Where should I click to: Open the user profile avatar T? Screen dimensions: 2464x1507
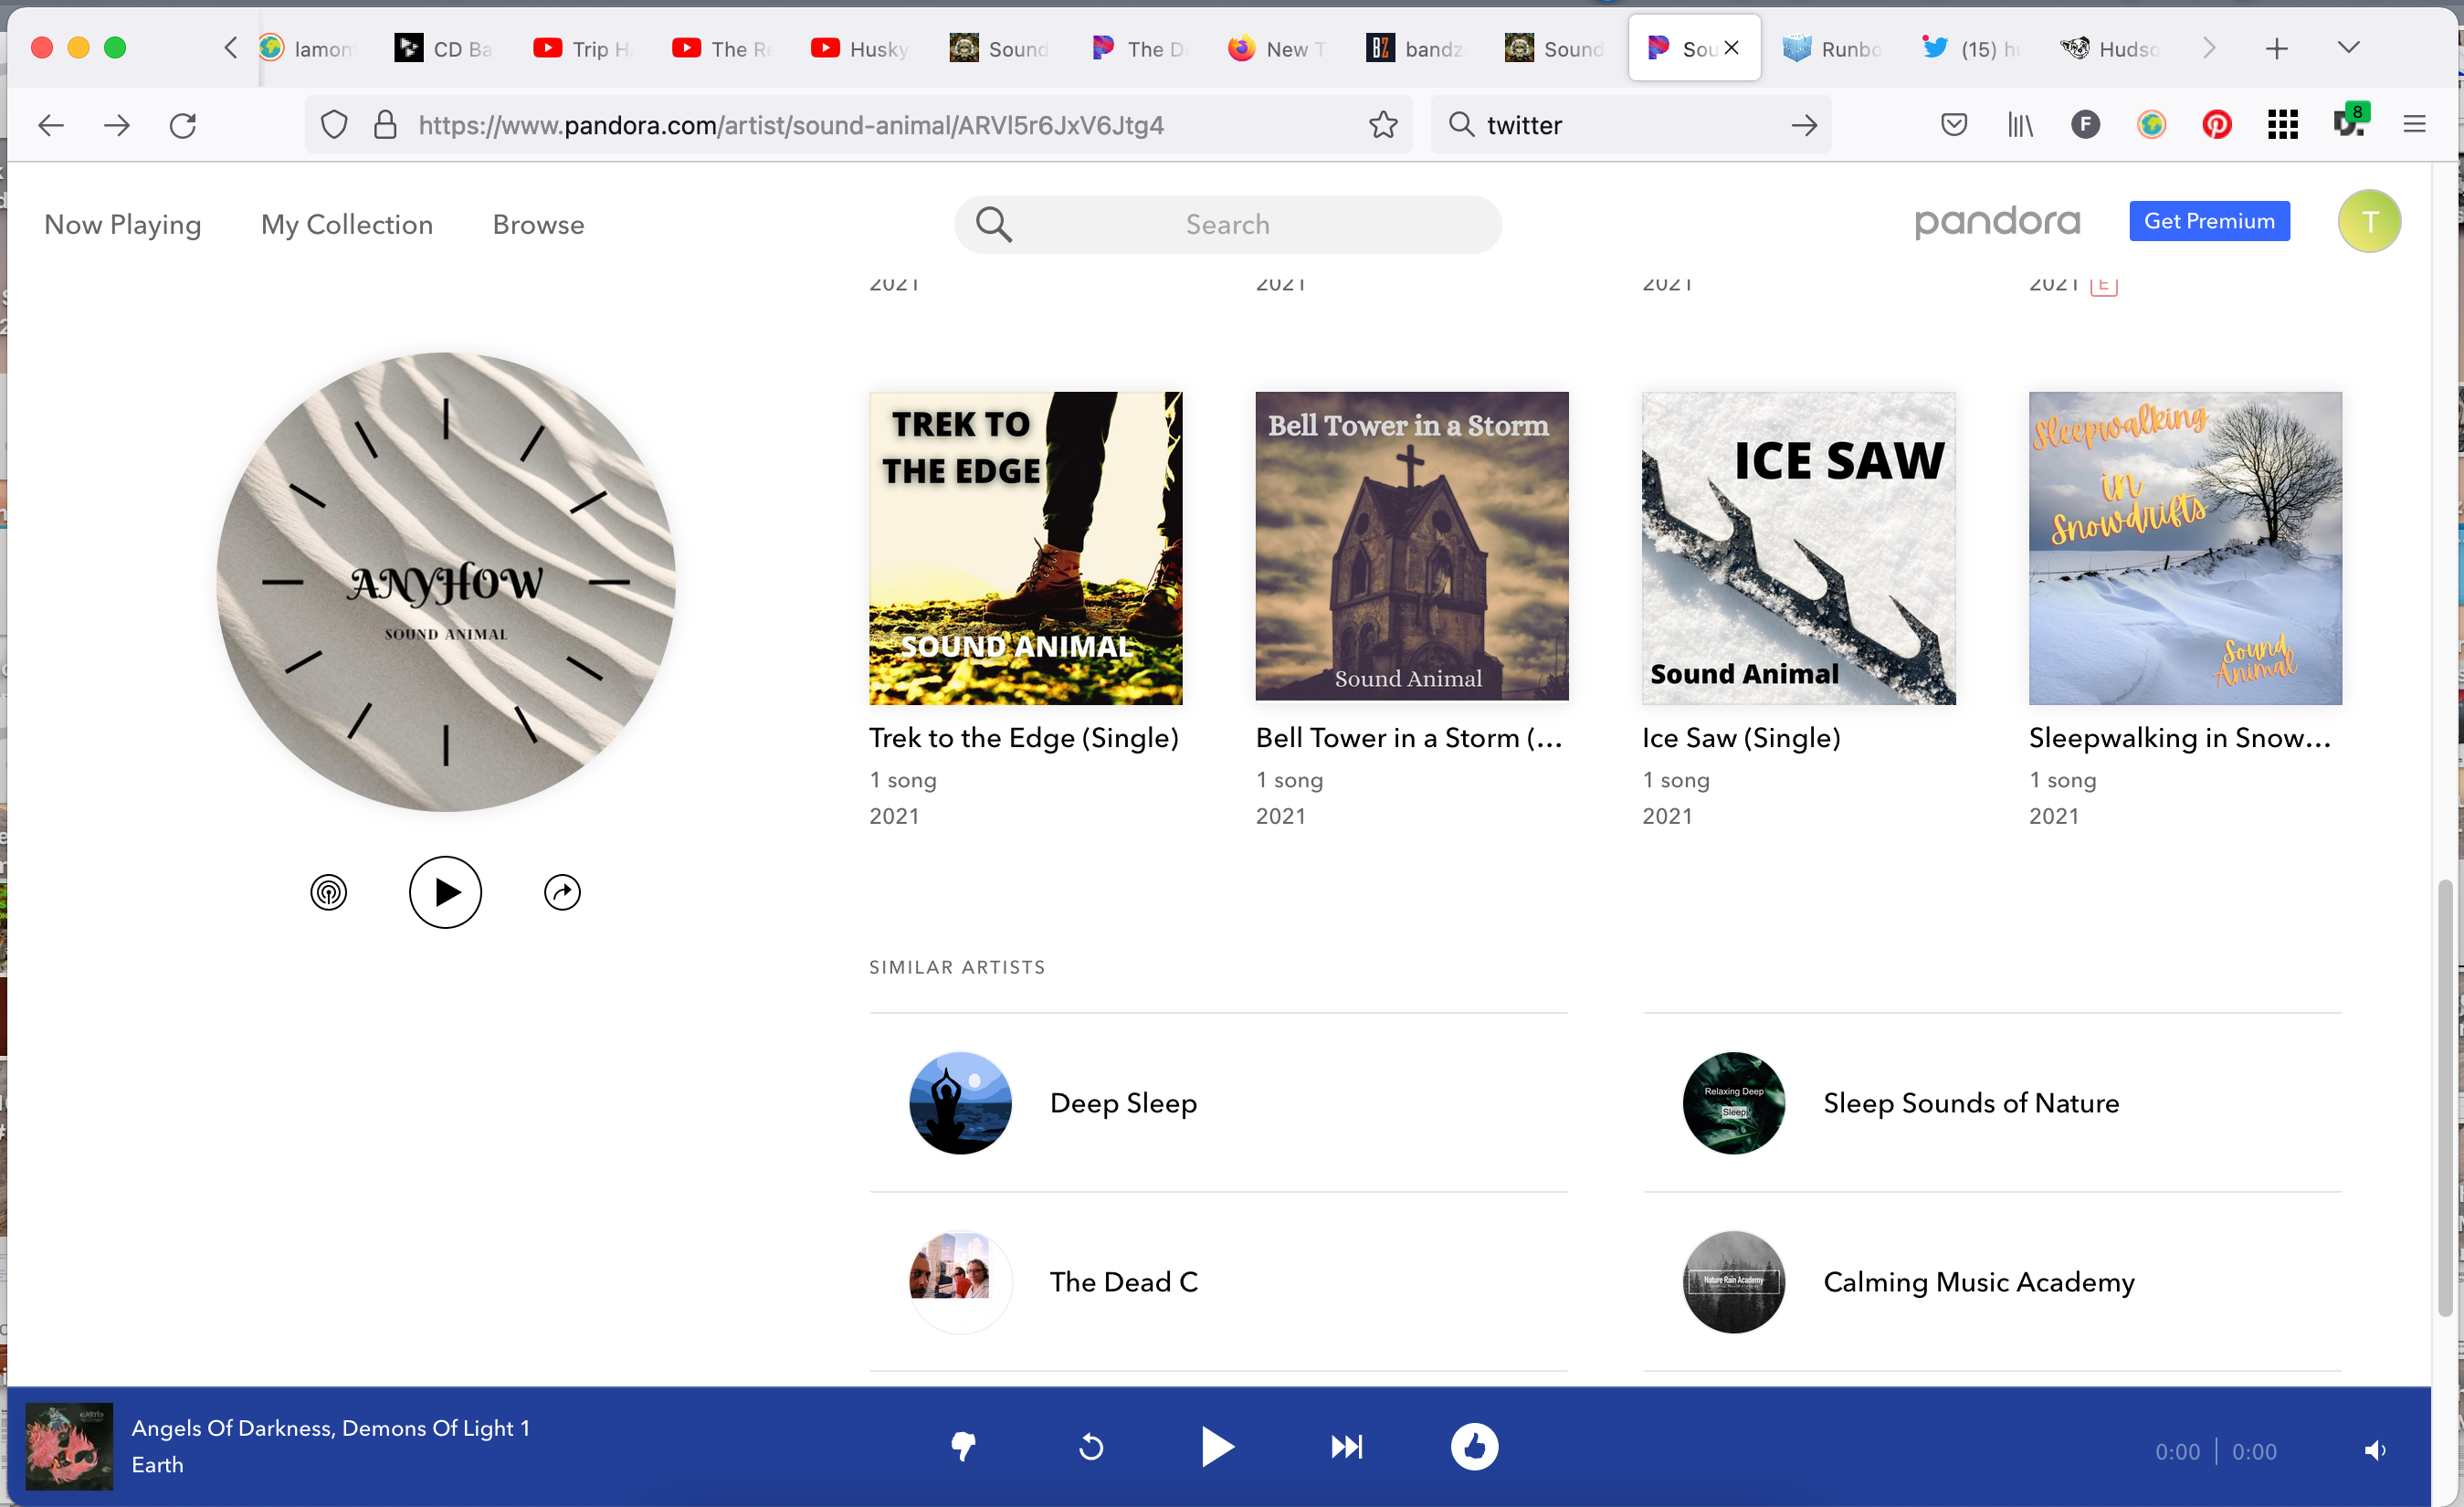pos(2369,221)
